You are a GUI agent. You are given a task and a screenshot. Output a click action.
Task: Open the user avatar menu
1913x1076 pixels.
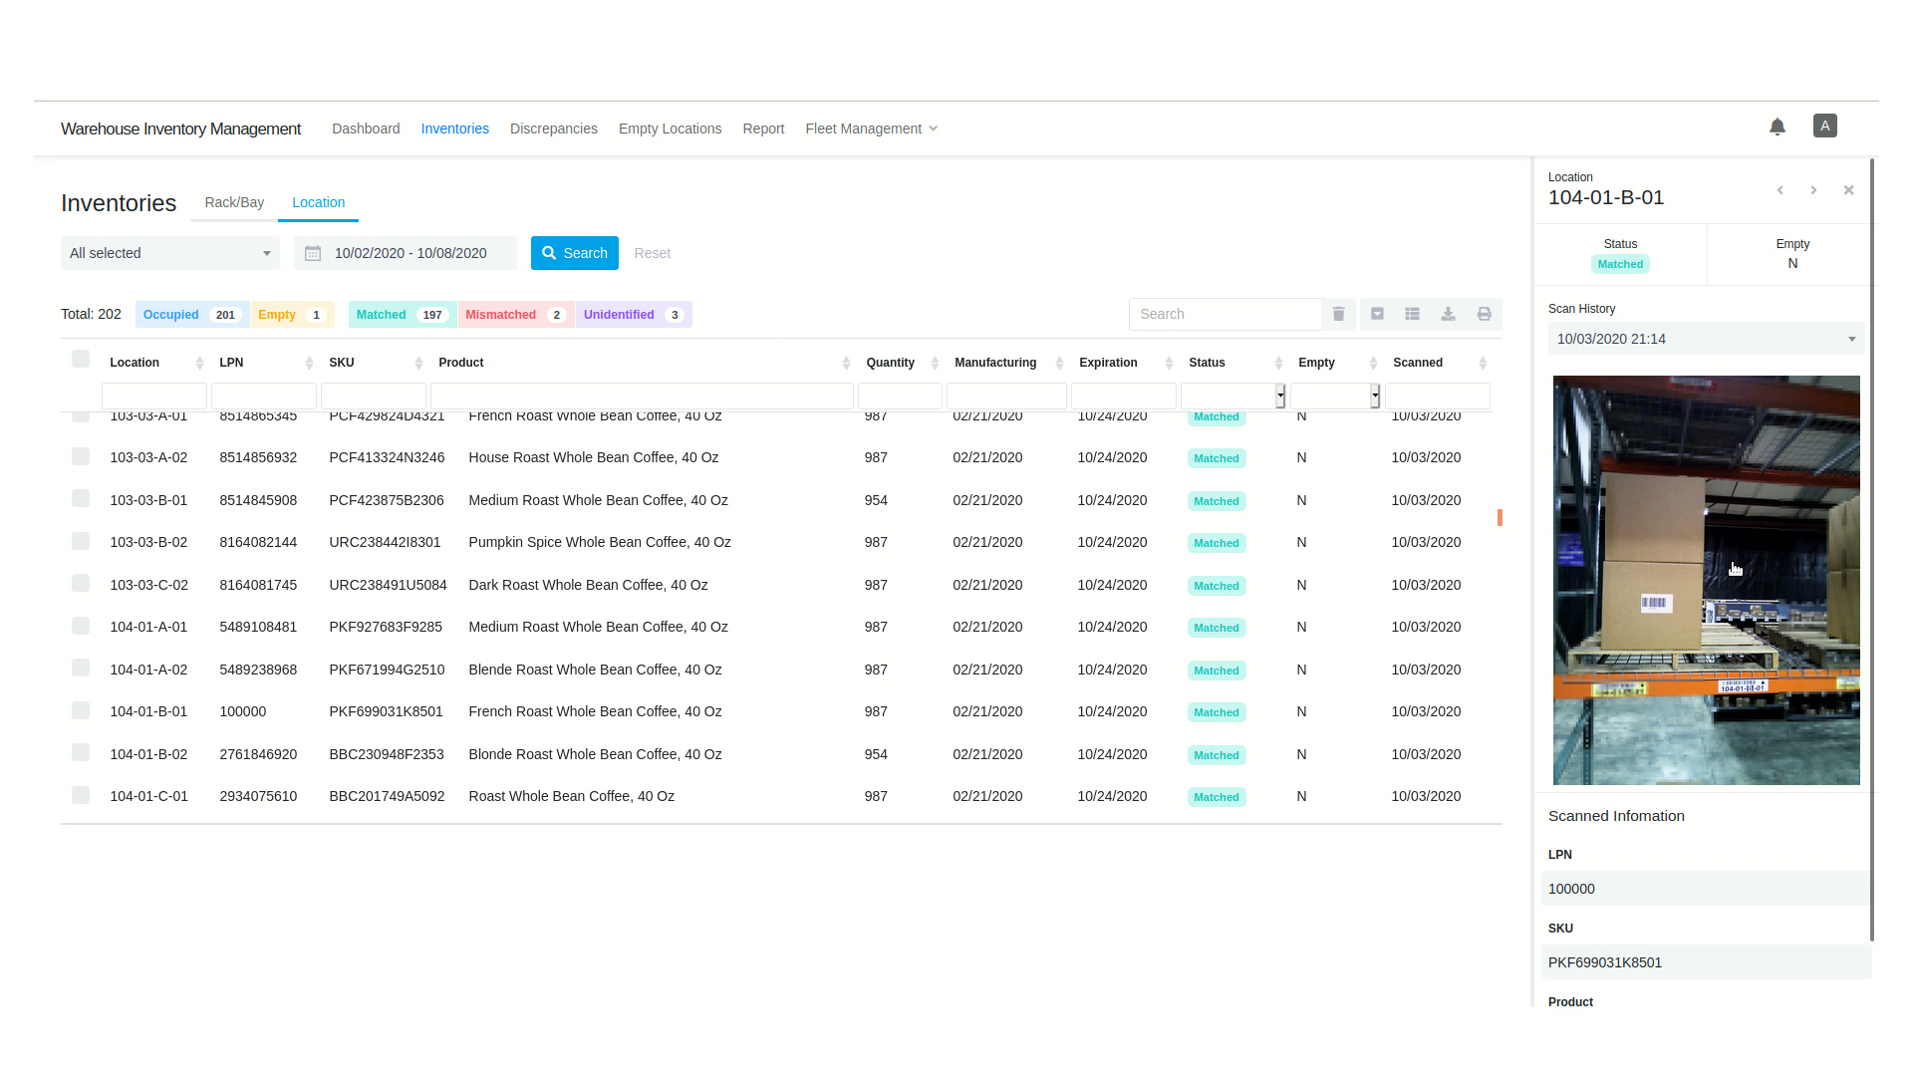click(x=1824, y=126)
